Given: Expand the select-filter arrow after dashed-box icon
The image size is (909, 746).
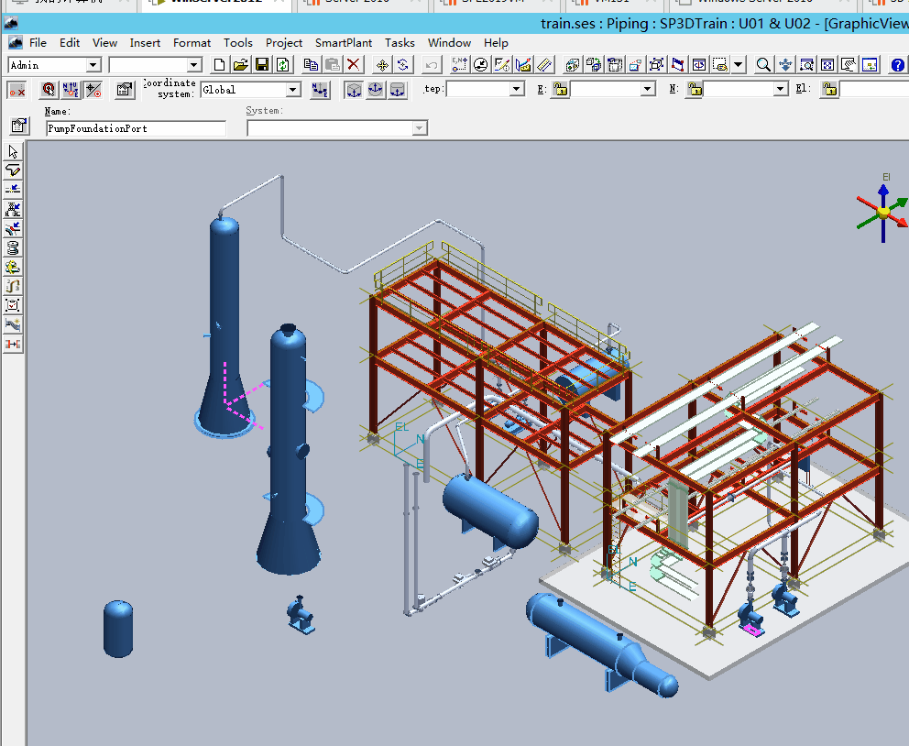Looking at the screenshot, I should pyautogui.click(x=738, y=65).
